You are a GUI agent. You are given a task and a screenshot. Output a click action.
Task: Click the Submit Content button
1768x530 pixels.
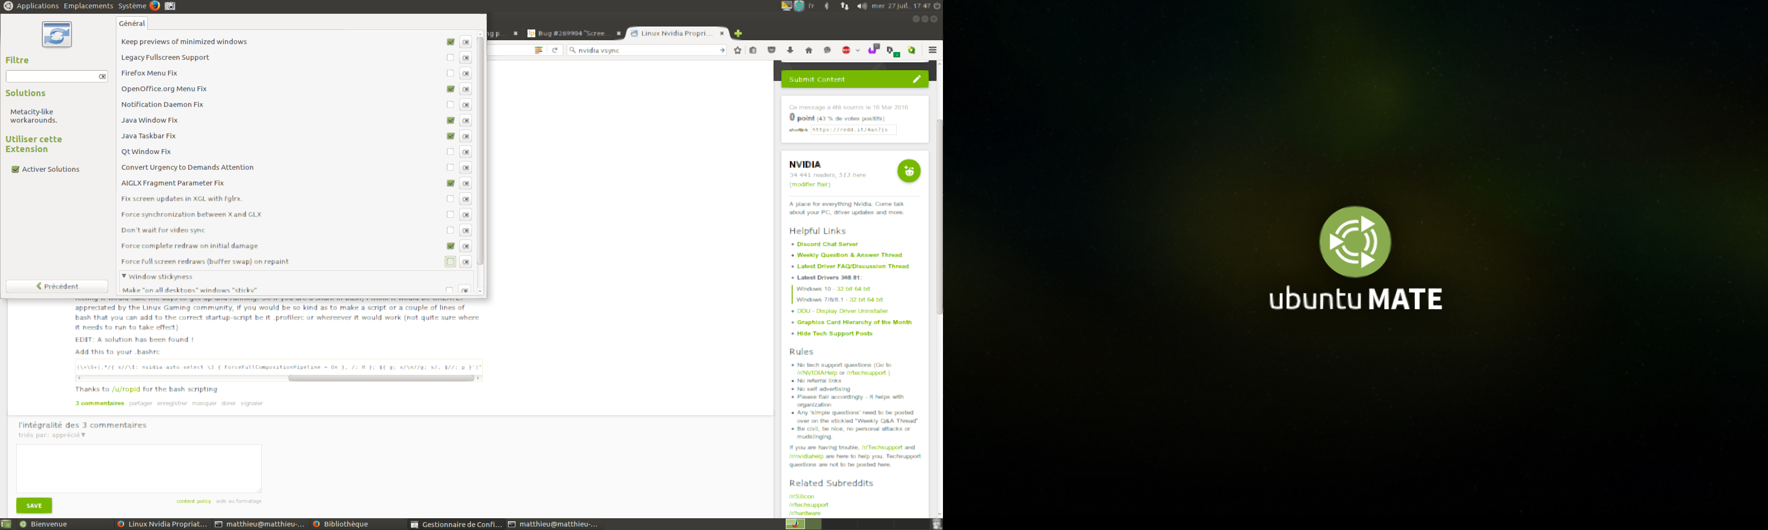point(855,79)
